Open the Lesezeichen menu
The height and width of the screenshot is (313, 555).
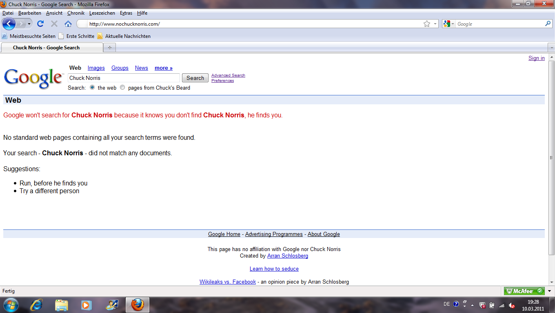pyautogui.click(x=102, y=13)
